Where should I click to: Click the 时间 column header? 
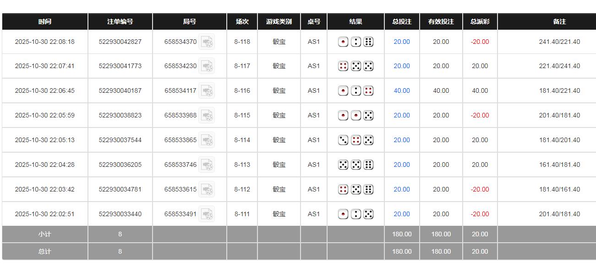point(45,21)
